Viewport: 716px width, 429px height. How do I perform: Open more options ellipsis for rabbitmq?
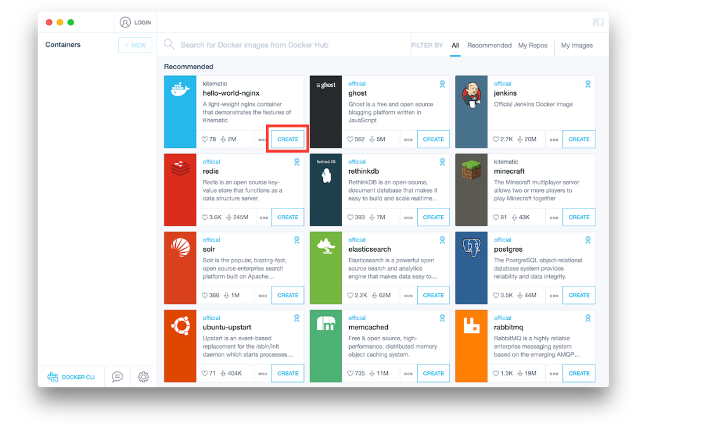[x=554, y=373]
